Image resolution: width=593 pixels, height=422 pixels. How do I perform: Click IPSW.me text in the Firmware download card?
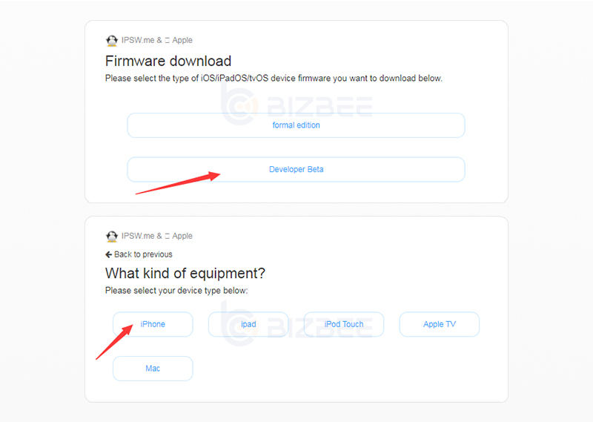pos(138,40)
